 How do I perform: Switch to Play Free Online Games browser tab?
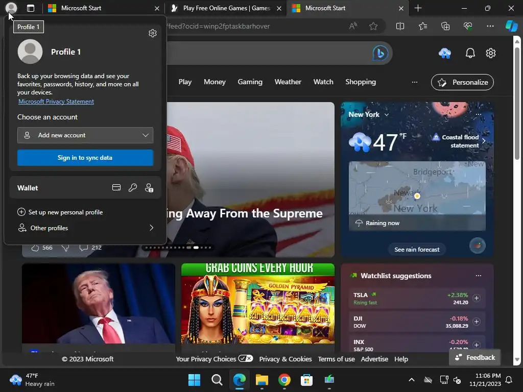[x=226, y=8]
